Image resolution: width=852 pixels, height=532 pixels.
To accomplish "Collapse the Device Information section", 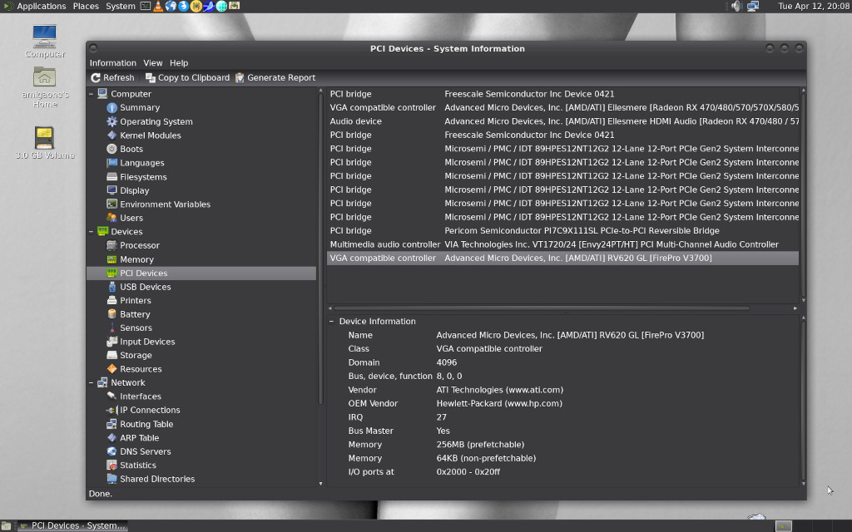I will point(331,321).
